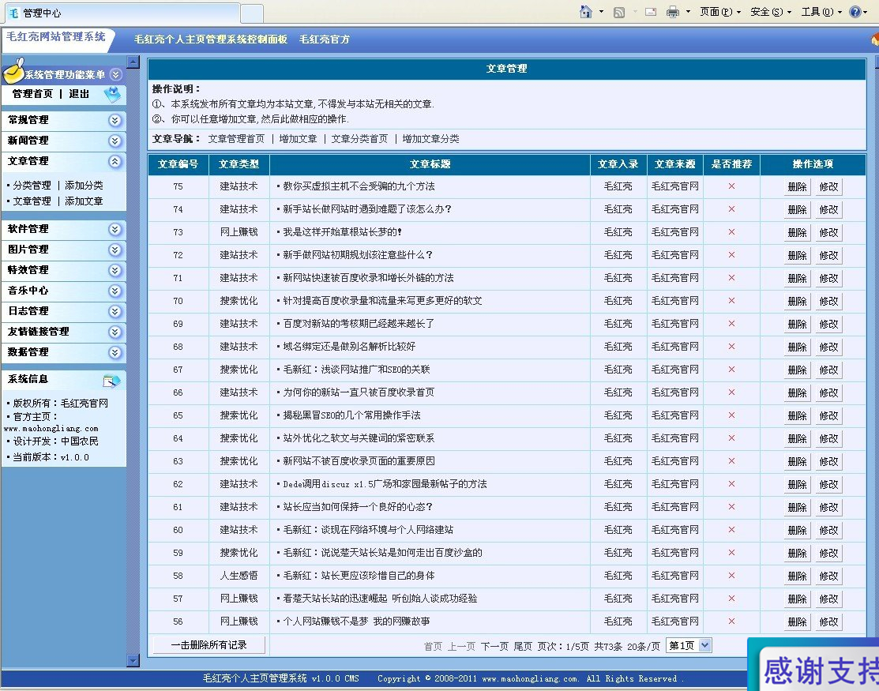
Task: Open 增加文章分类 navigation link
Action: [430, 139]
